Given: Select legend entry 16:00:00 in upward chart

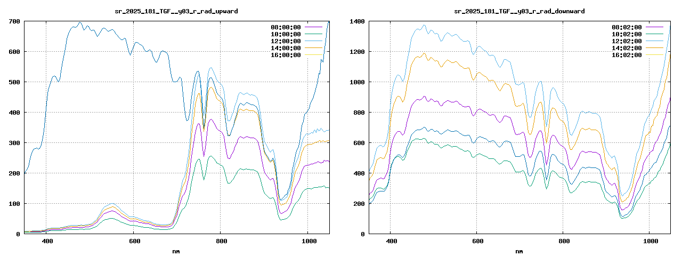Looking at the screenshot, I should click(286, 55).
